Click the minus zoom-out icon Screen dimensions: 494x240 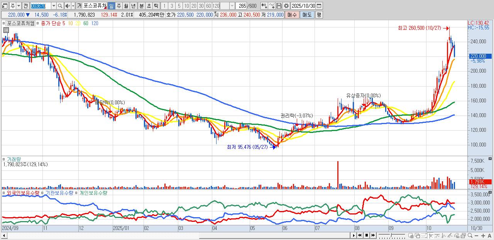pyautogui.click(x=476, y=235)
